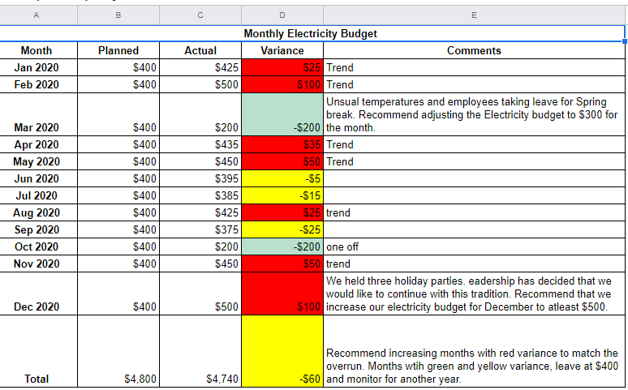Click the empty Jun 2020 comment cell
Viewport: 628px width, 390px height.
[474, 178]
